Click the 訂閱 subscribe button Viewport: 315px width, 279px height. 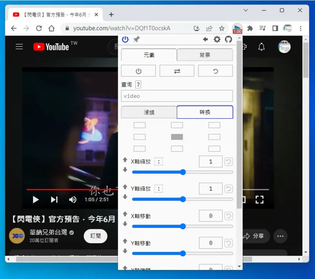tap(95, 236)
